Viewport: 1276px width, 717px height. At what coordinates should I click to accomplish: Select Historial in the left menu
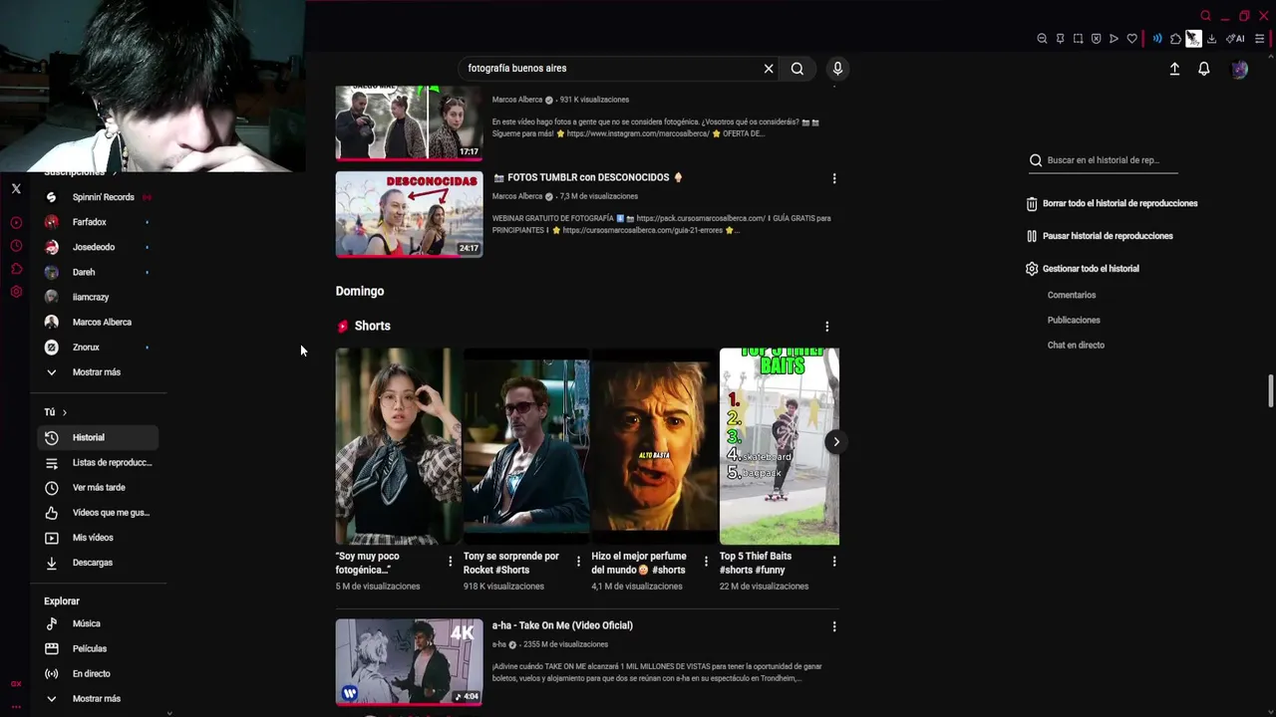coord(98,437)
